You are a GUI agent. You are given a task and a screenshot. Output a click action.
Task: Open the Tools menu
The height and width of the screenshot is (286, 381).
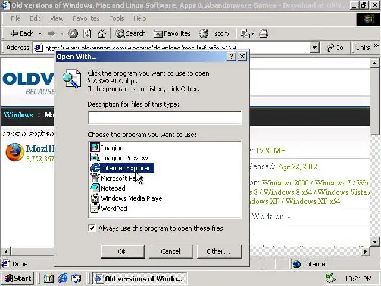coord(117,18)
